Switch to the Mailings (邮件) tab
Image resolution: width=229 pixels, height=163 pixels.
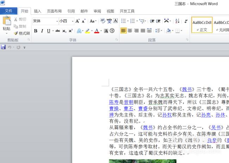coord(84,11)
